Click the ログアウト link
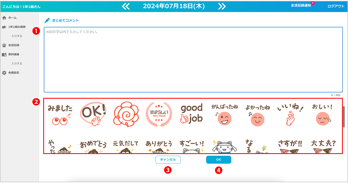This screenshot has width=348, height=183. (x=336, y=6)
